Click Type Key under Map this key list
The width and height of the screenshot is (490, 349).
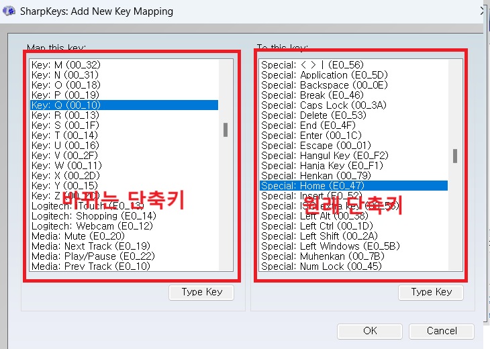point(201,292)
